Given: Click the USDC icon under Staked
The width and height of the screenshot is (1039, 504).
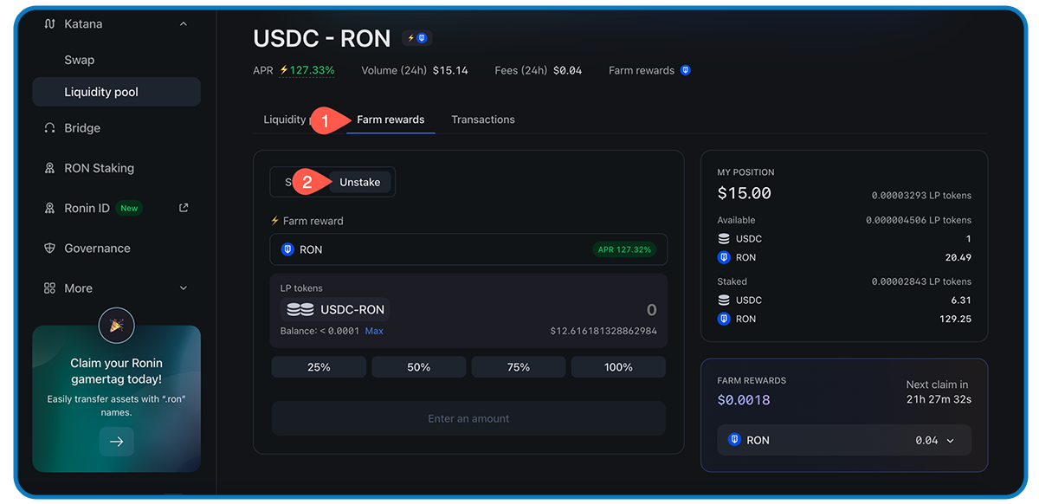Looking at the screenshot, I should click(724, 300).
